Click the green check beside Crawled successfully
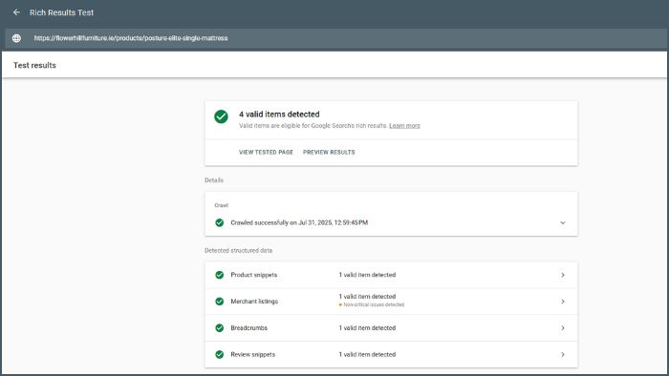The height and width of the screenshot is (376, 669). point(219,222)
